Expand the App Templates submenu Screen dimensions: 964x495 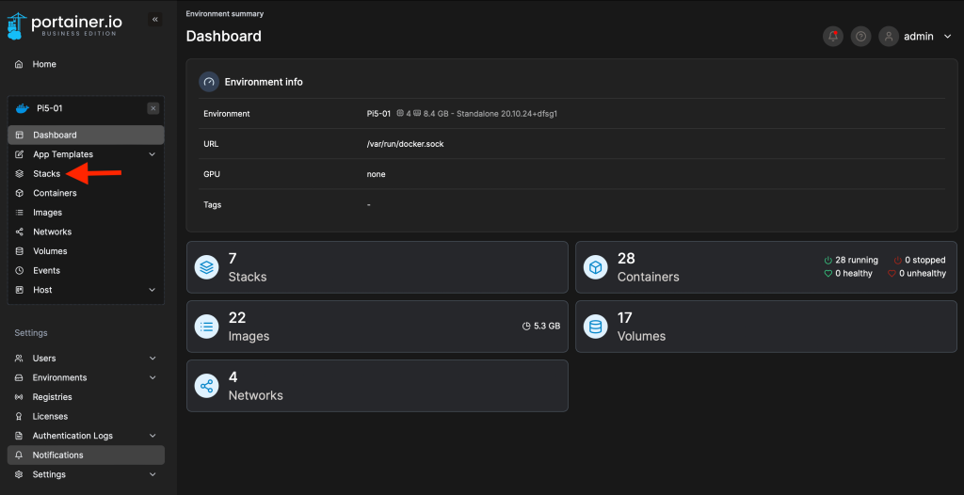point(153,154)
